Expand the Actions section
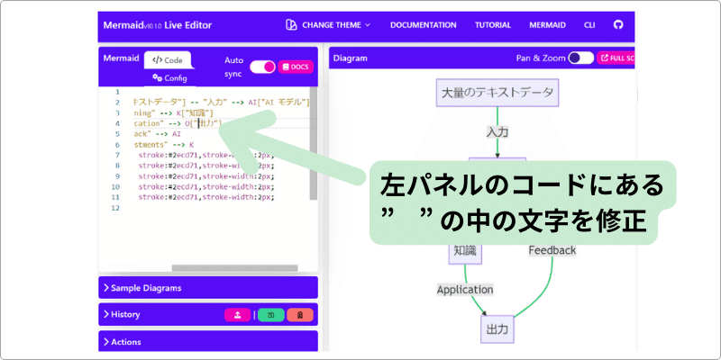The height and width of the screenshot is (360, 721). coord(208,342)
